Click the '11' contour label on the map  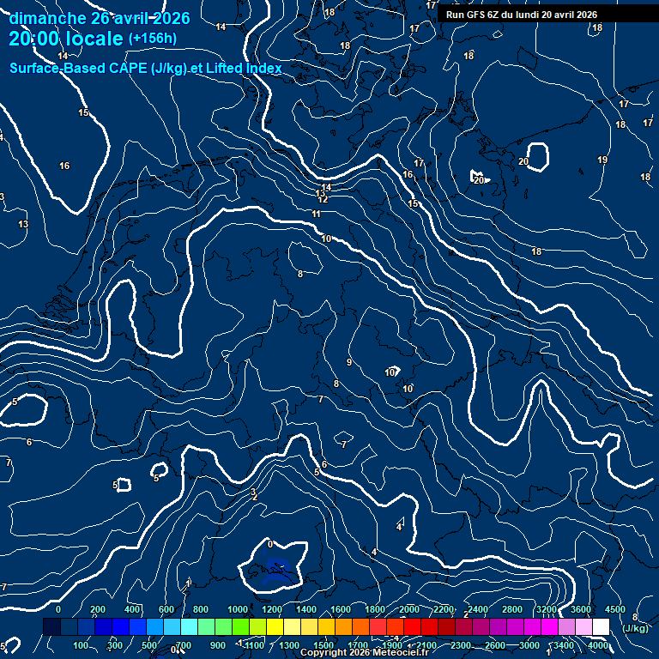pyautogui.click(x=316, y=214)
